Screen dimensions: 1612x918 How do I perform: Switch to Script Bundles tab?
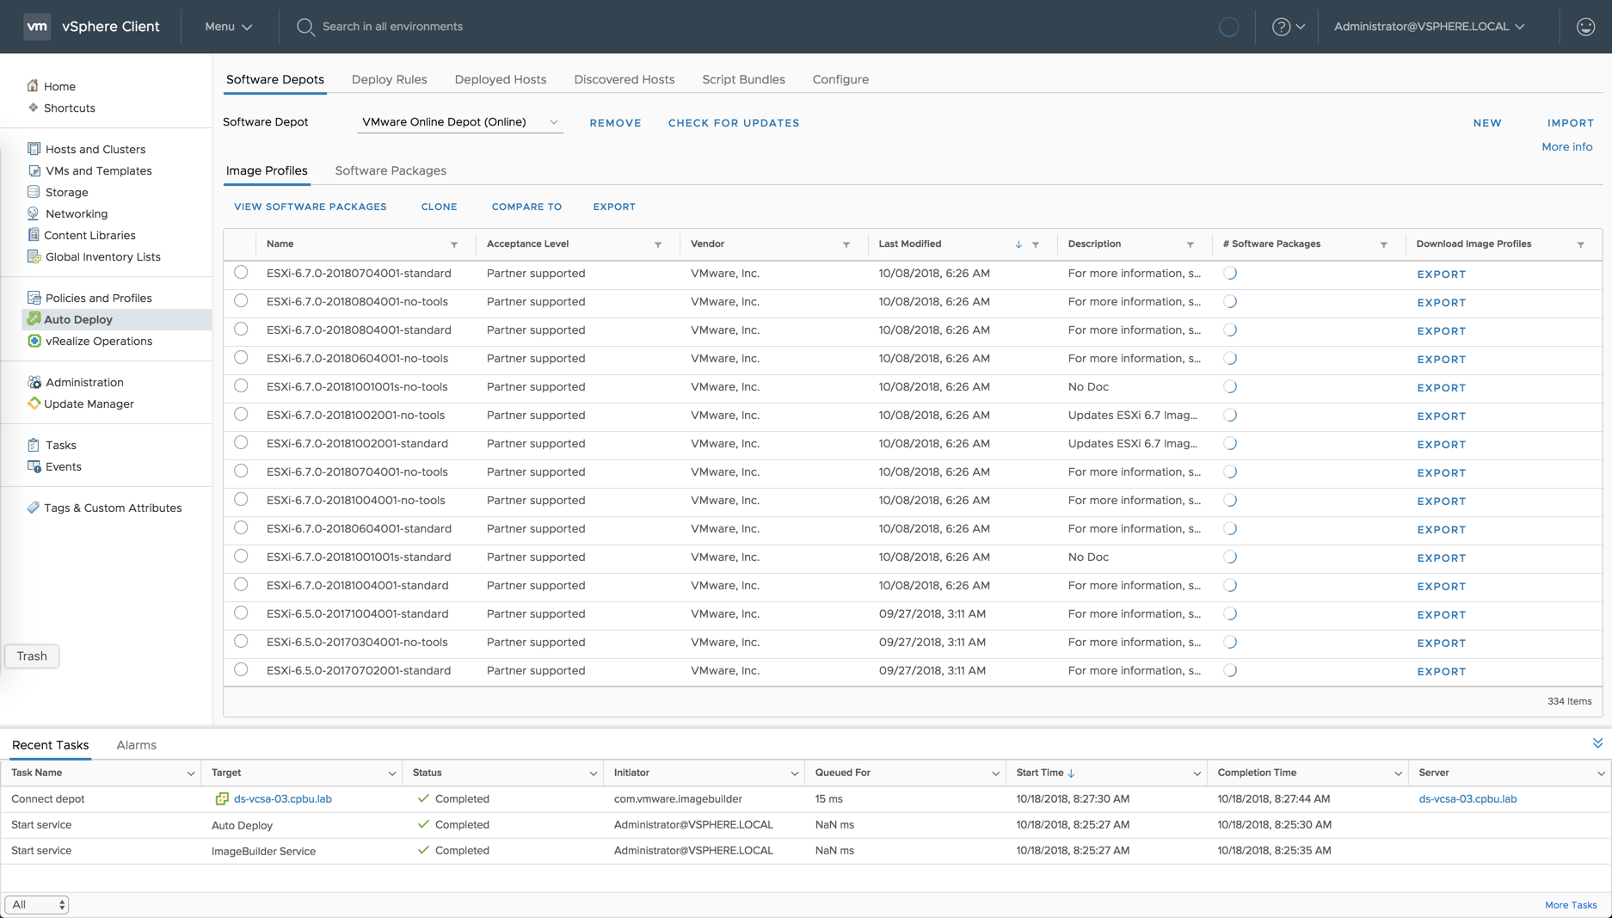click(743, 79)
